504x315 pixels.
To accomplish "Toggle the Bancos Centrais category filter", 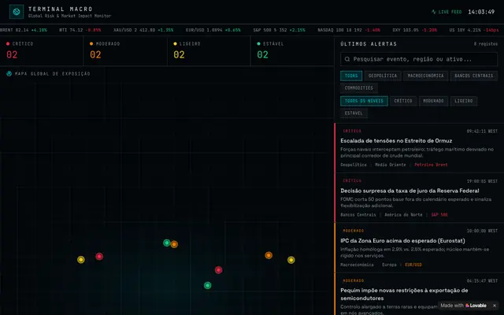I will click(x=474, y=76).
